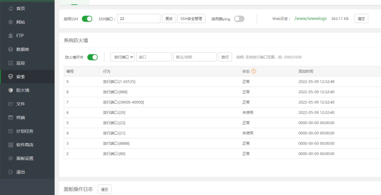
Task: Click the orange question mark next to 状态
Action: [x=254, y=71]
